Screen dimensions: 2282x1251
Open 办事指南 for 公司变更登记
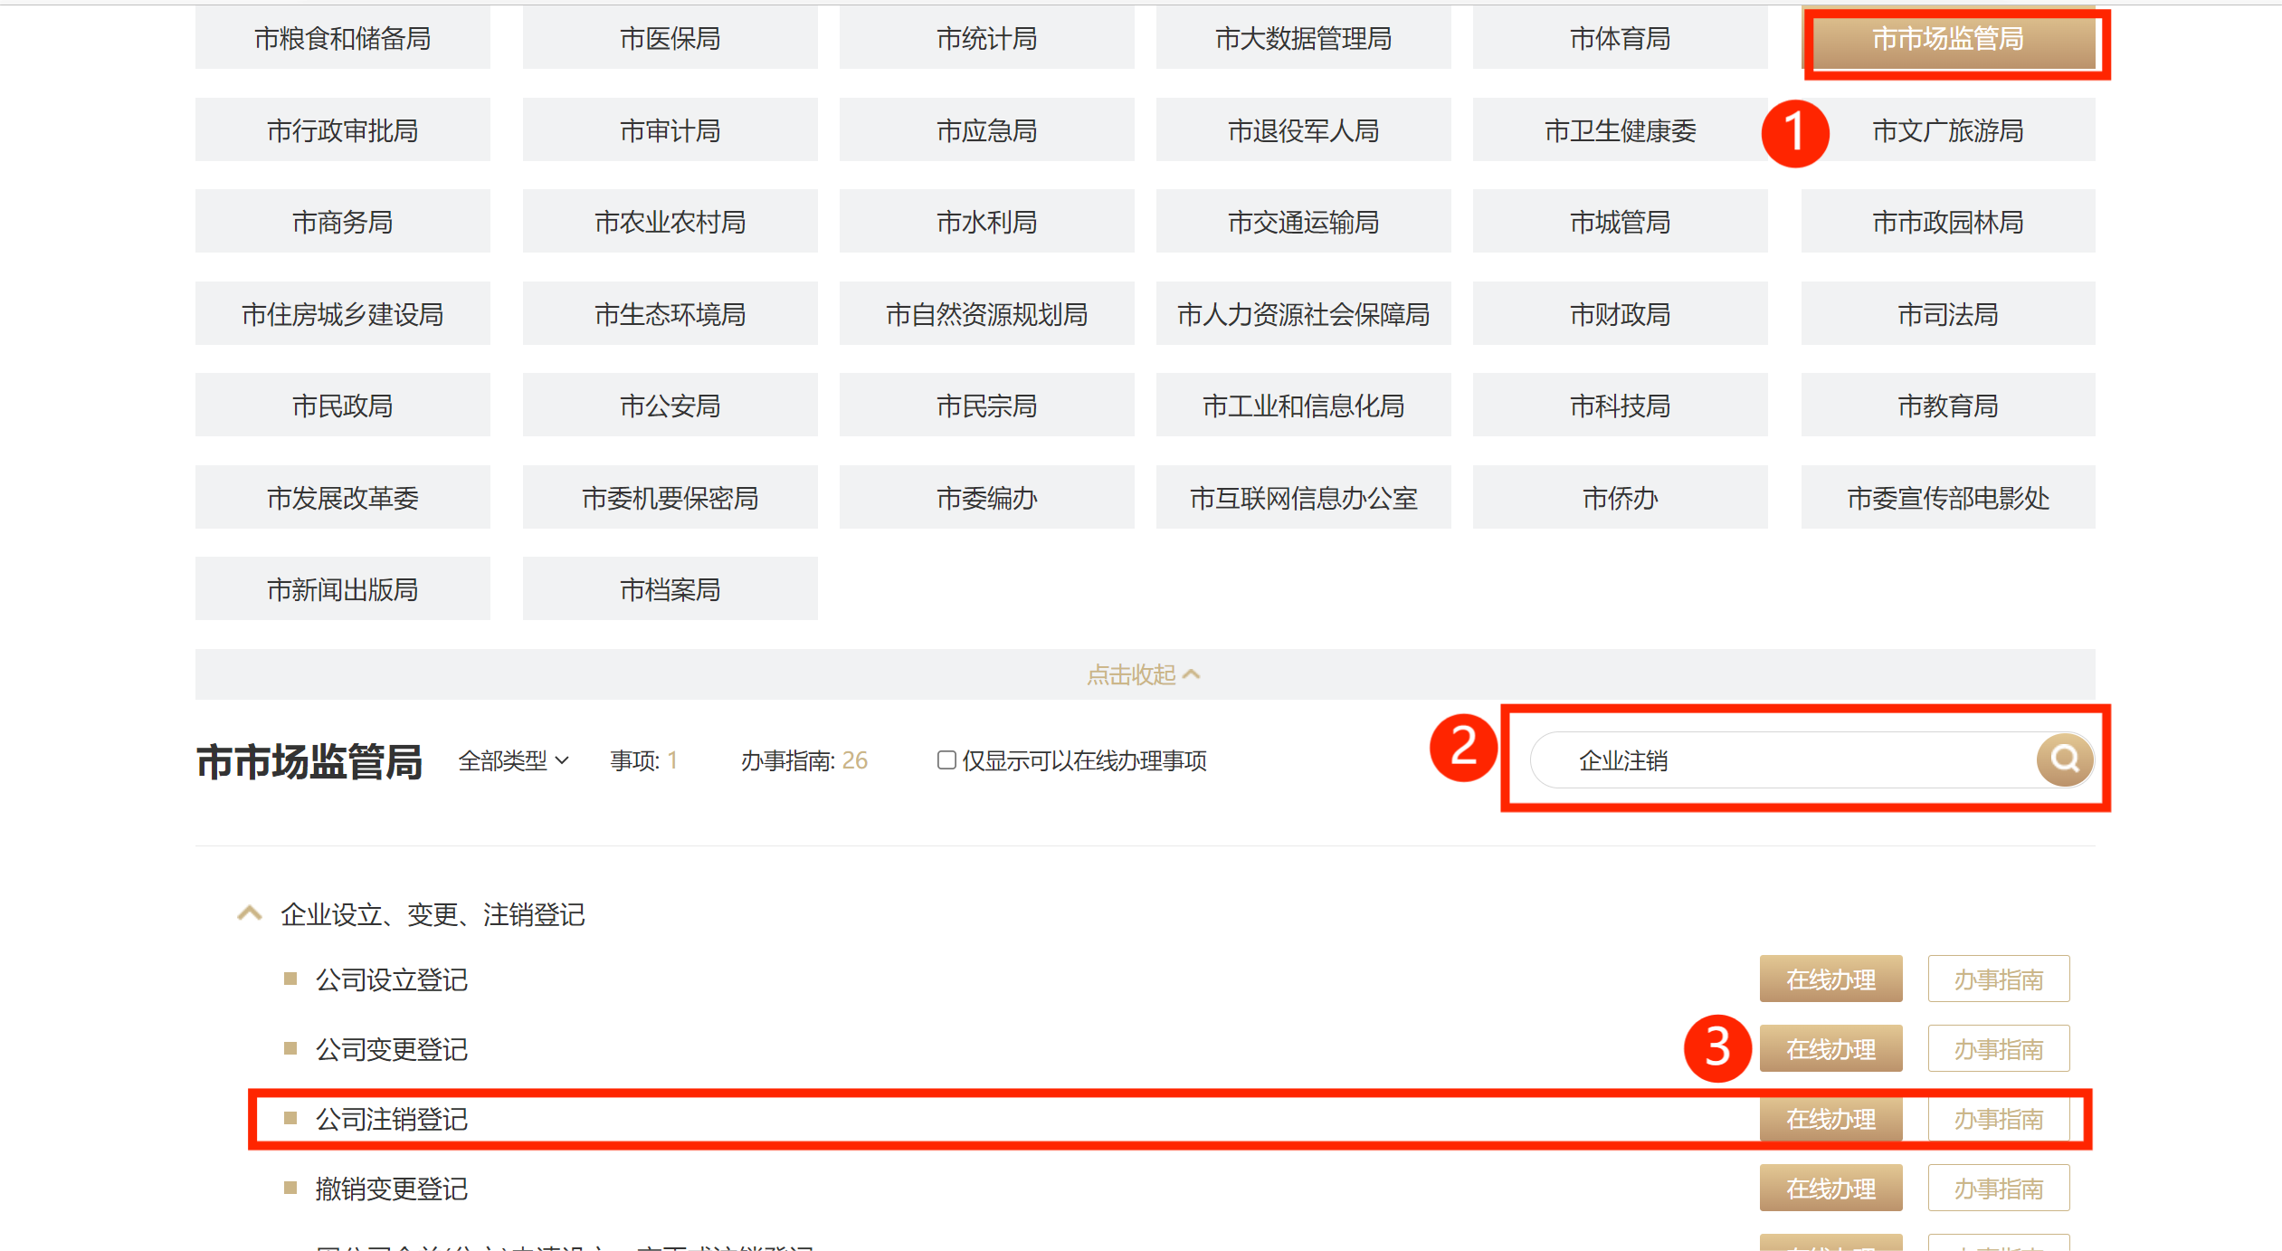pos(1998,1049)
